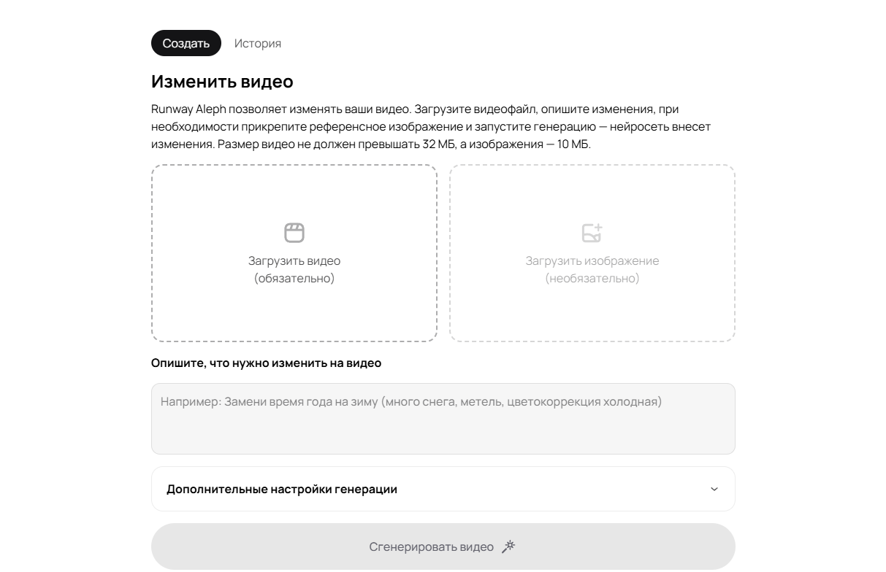Screen dimensions: 886x572
Task: Click the "Загрузить видео" label text
Action: pyautogui.click(x=294, y=260)
